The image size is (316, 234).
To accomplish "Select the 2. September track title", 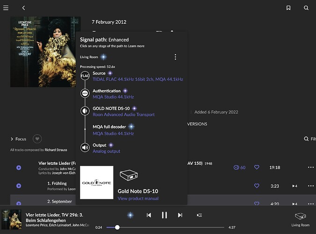I will click(x=59, y=202).
